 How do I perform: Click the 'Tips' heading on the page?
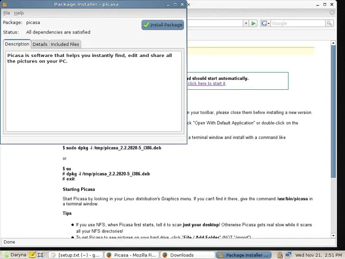(x=67, y=213)
